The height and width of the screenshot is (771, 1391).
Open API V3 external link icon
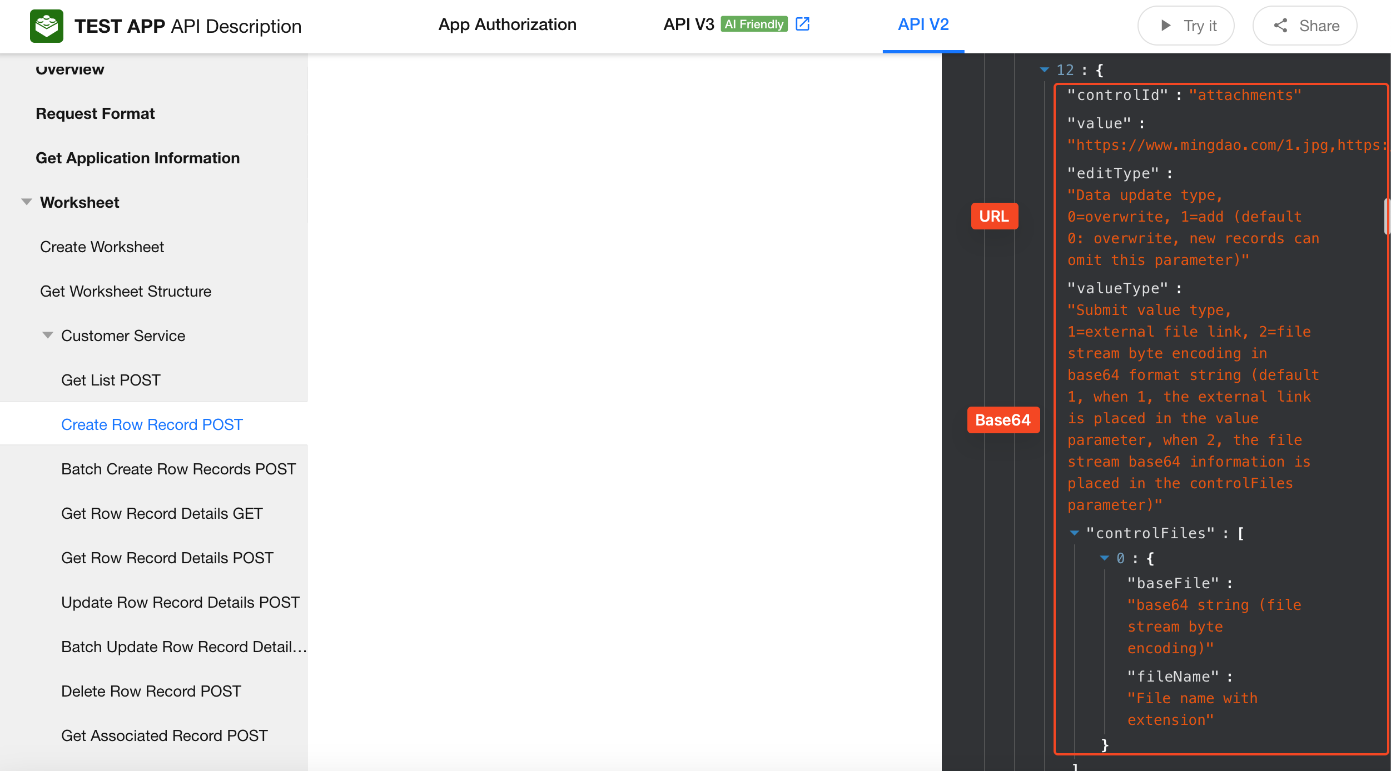pos(802,24)
